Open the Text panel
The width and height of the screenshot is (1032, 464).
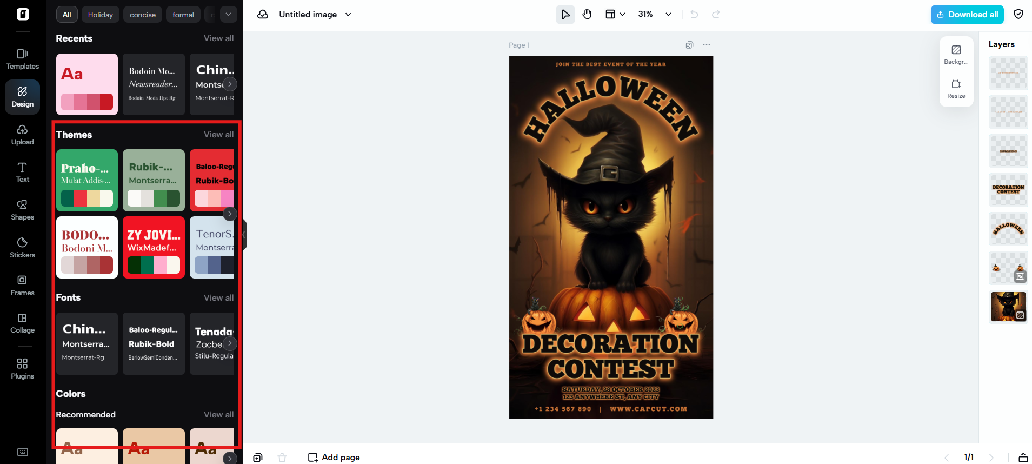(x=23, y=173)
